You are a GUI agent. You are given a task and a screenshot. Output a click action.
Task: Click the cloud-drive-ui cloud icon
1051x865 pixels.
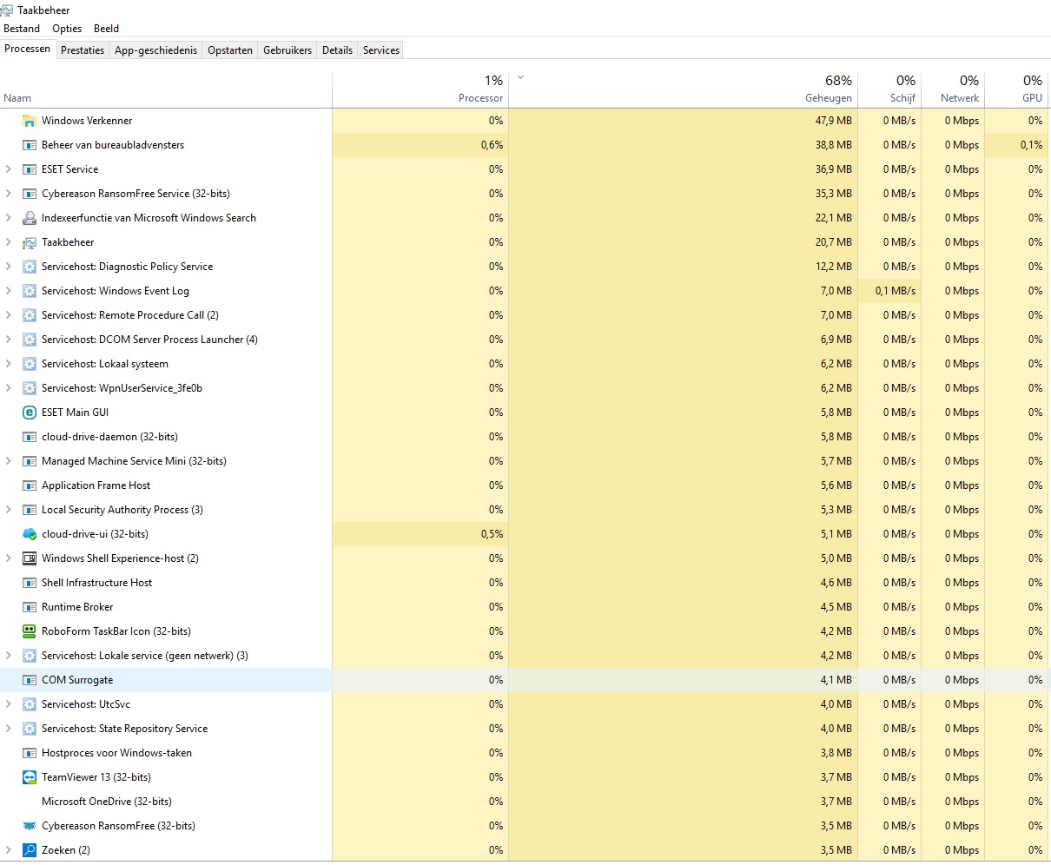(29, 534)
